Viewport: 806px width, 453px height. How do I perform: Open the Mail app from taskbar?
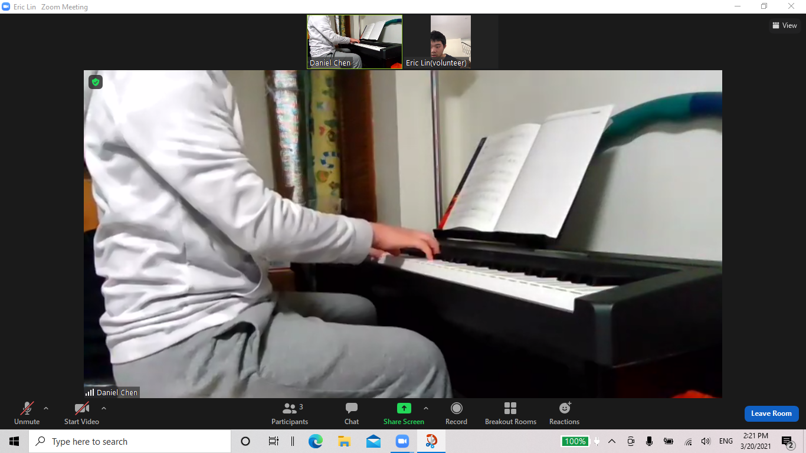373,441
